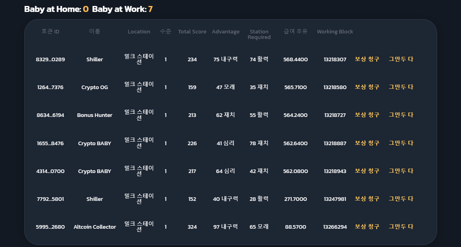This screenshot has width=461, height=247.
Task: Click milk value 564.2400
Action: point(295,115)
